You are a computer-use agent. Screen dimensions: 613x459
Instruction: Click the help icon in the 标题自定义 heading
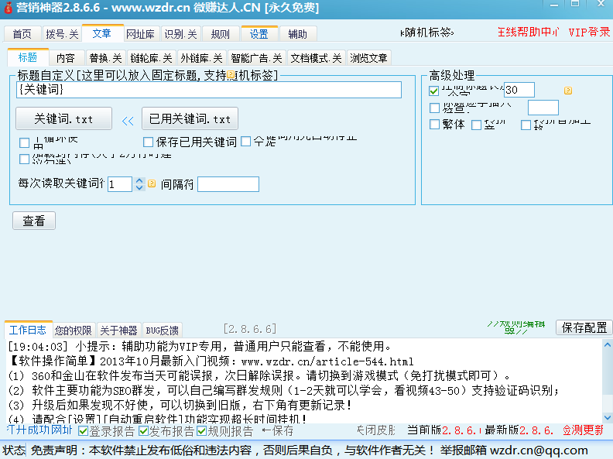point(231,74)
